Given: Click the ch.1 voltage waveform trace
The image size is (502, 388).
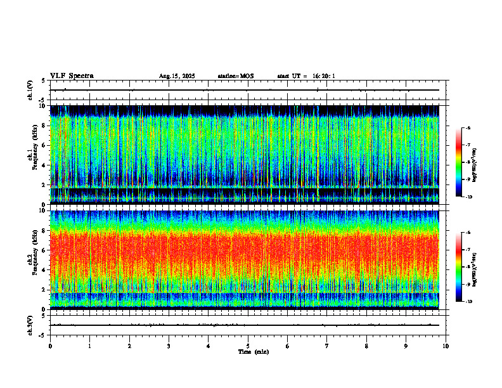Looking at the screenshot, I should pos(245,90).
